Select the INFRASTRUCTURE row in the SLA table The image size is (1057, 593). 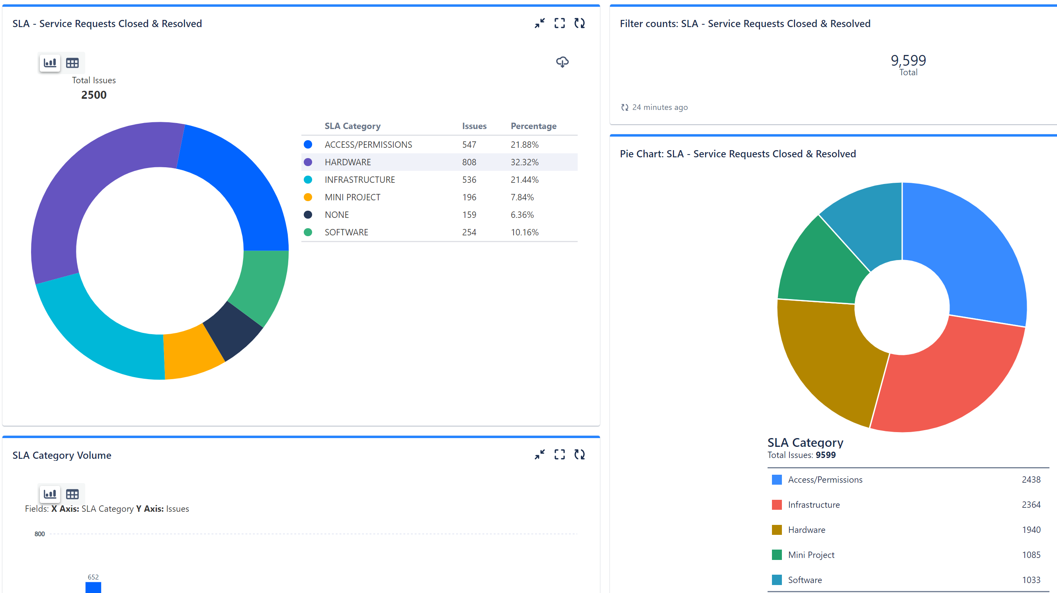(x=359, y=179)
